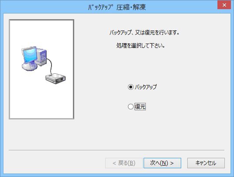Close the dialog with the red X
The image size is (234, 177).
click(224, 5)
